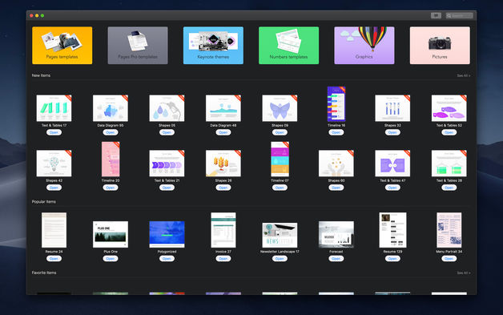
Task: Click Open under Shapes 09
Action: pyautogui.click(x=280, y=132)
